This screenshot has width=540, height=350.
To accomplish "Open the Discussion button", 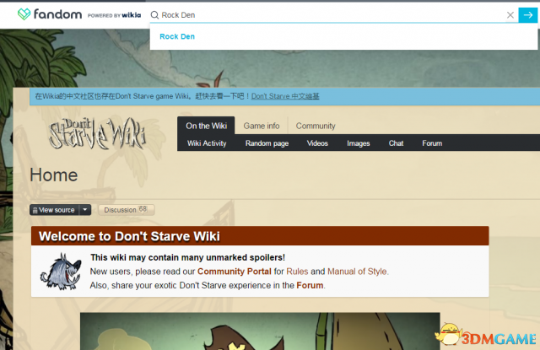I will point(126,210).
